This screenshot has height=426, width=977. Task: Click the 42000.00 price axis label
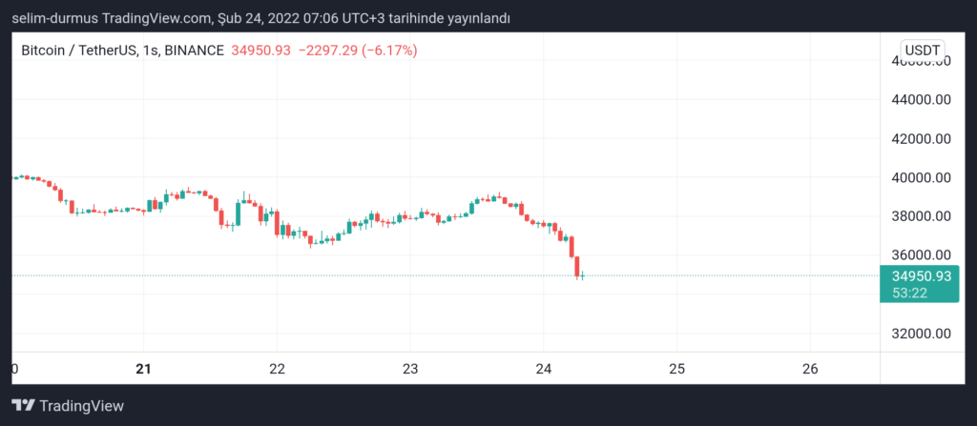pos(922,138)
